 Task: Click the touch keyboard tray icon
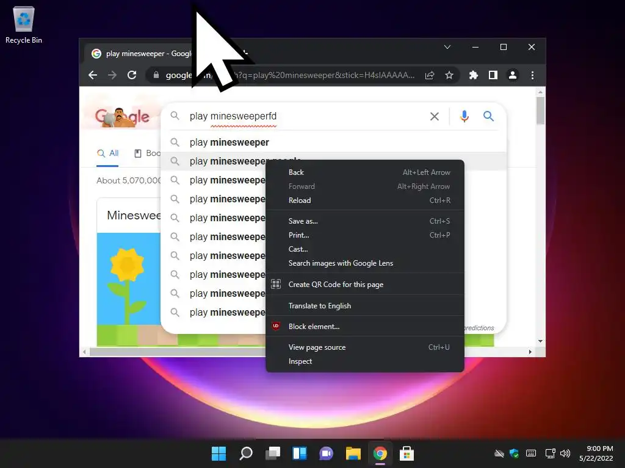click(x=531, y=453)
